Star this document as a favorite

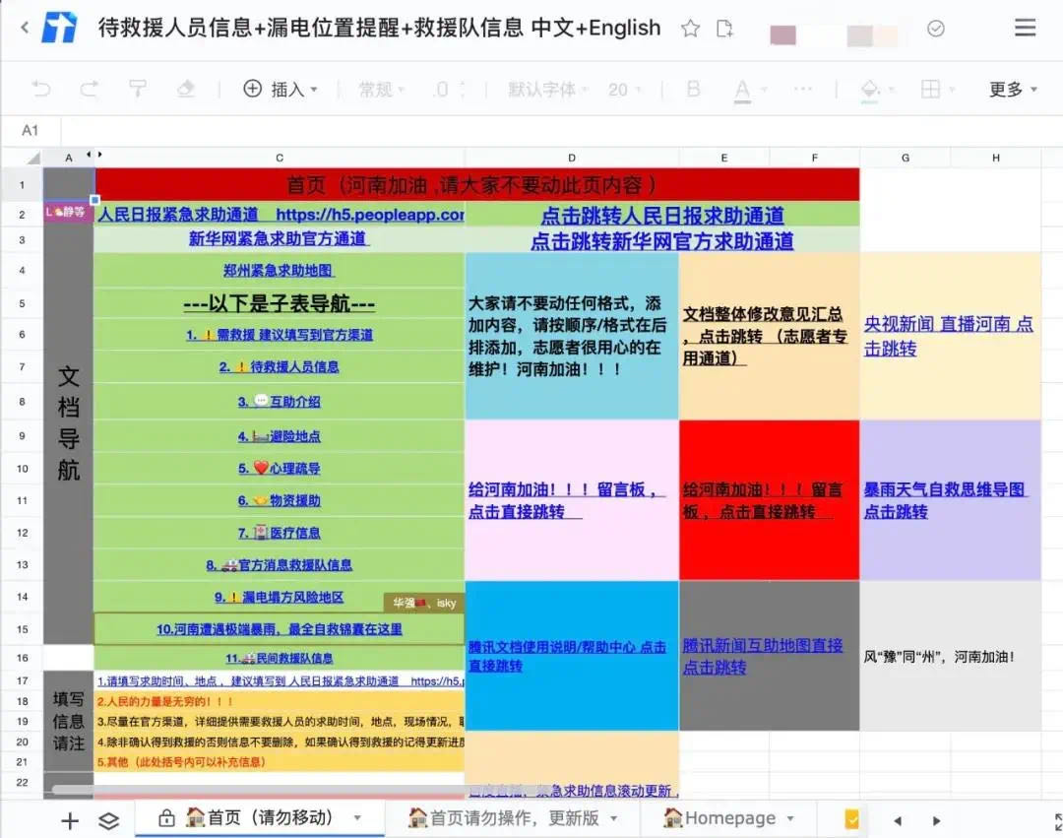coord(691,29)
